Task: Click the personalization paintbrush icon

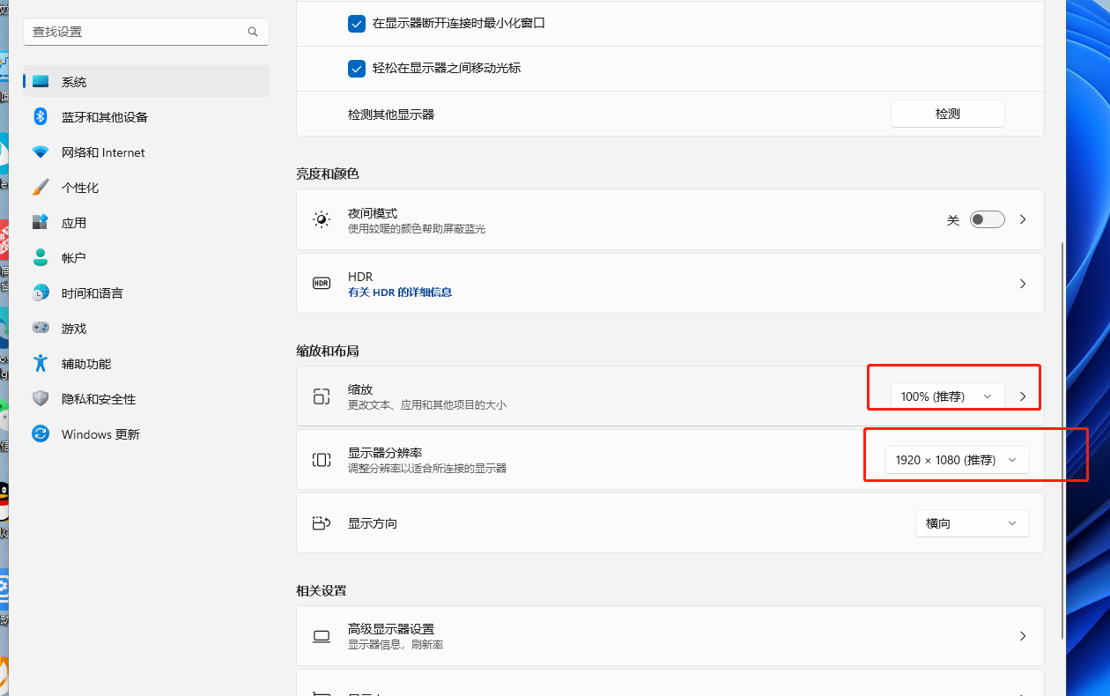Action: (x=40, y=187)
